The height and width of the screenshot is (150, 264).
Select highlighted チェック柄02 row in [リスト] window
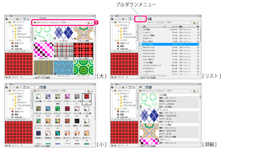169,44
